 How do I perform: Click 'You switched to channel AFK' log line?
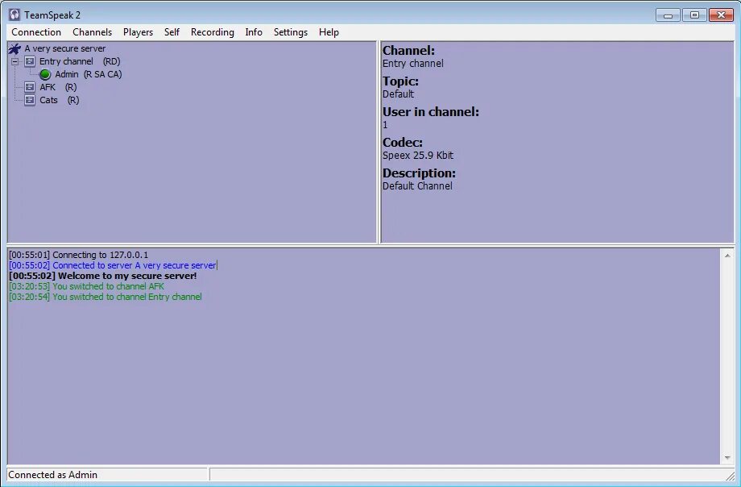coord(86,286)
